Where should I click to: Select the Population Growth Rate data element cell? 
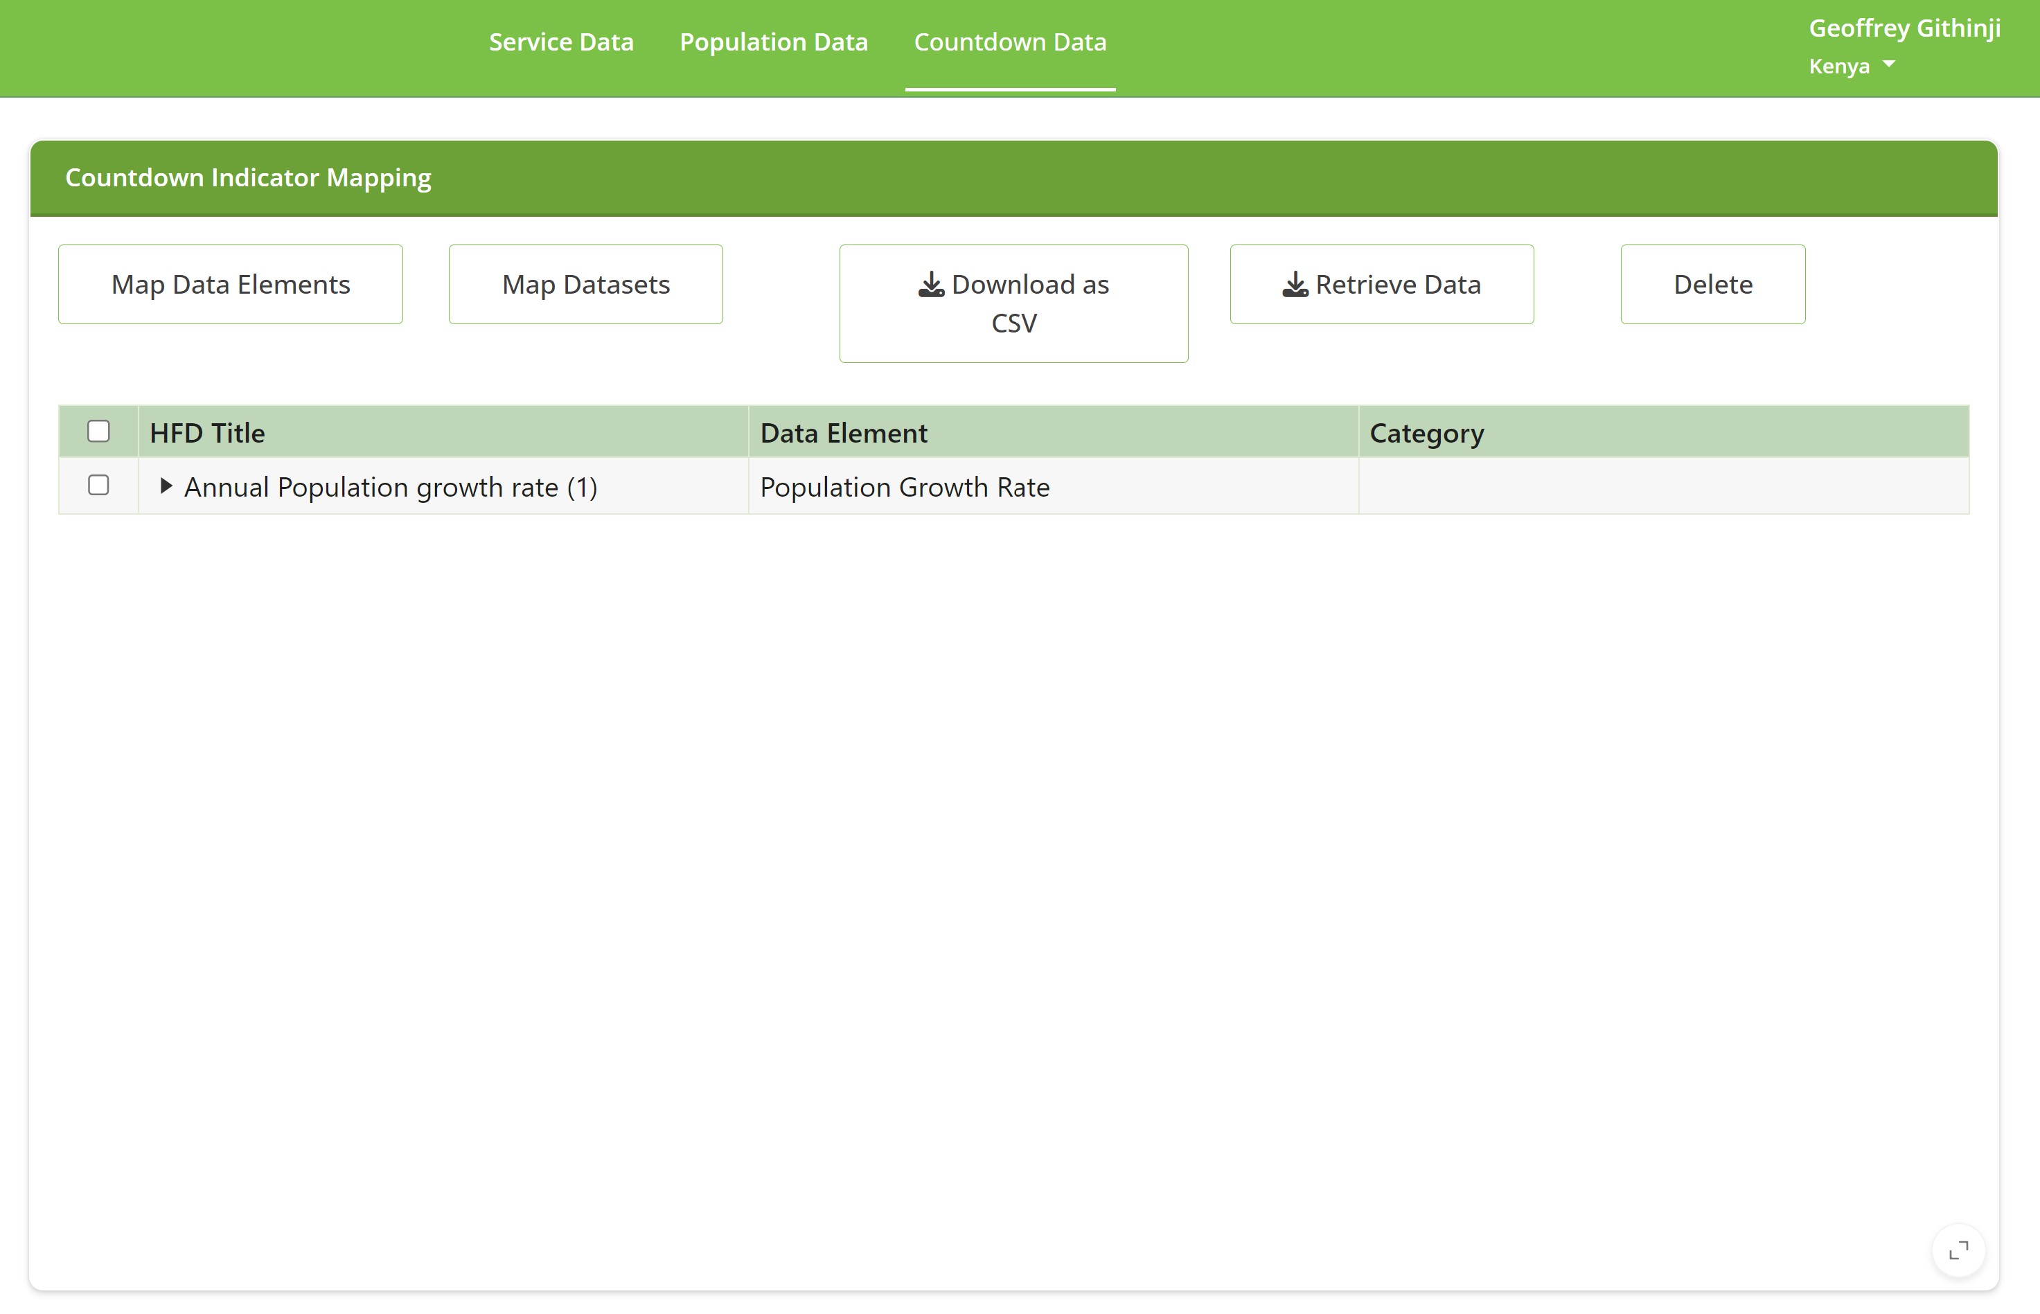tap(905, 487)
